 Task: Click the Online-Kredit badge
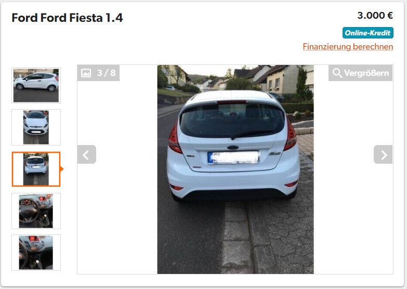368,33
